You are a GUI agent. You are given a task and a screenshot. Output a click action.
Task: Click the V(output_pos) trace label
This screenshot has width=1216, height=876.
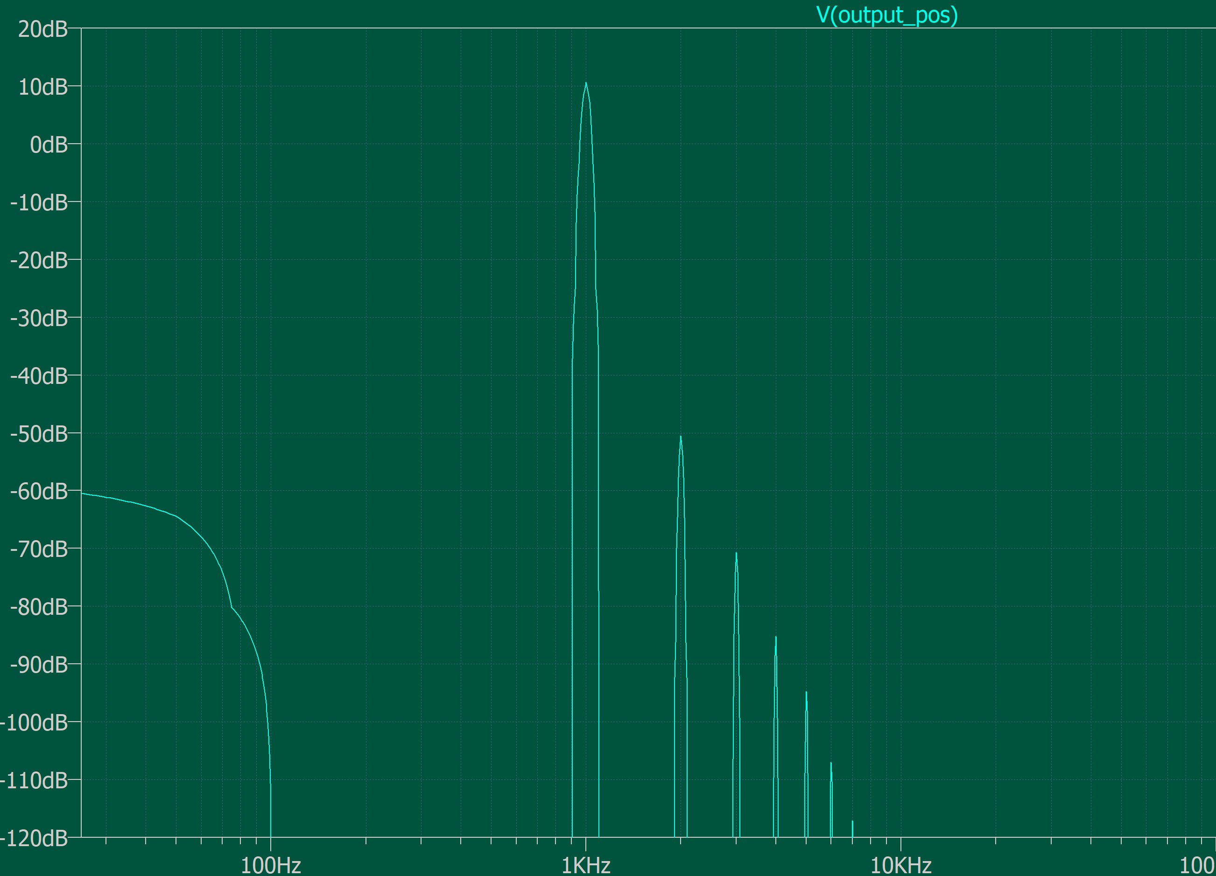887,14
